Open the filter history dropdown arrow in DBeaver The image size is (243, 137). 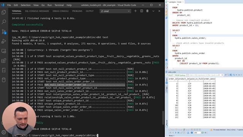click(222, 75)
